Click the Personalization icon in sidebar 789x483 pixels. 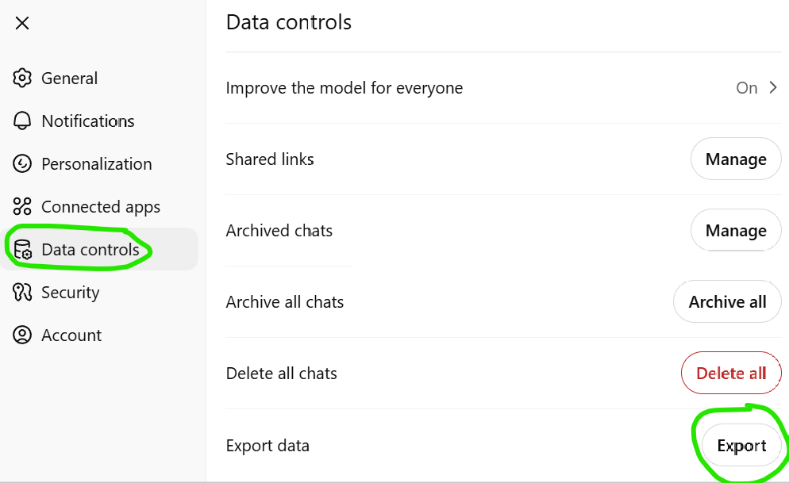pyautogui.click(x=22, y=164)
